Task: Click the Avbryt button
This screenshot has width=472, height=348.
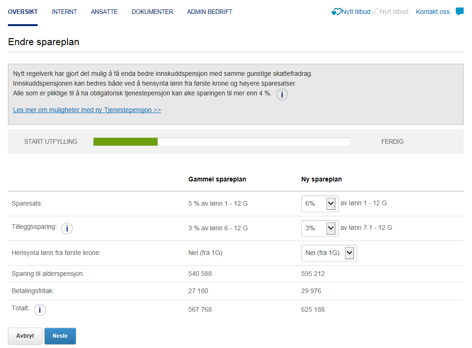Action: (25, 336)
